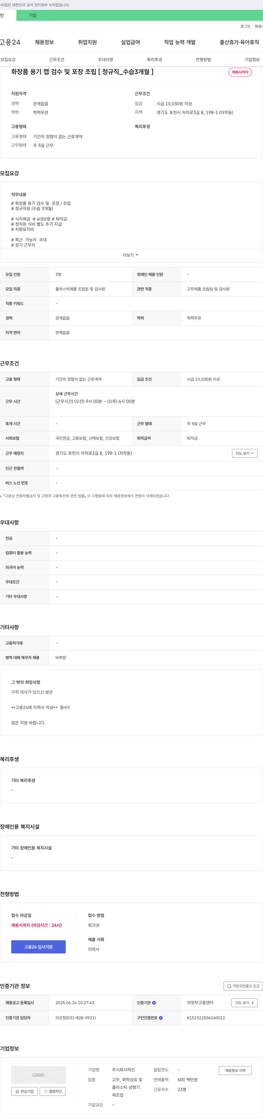Open 지도 보기 for 근무 예정지
Screen dimensions: 263x1118
tap(245, 453)
